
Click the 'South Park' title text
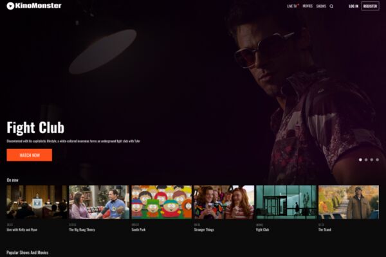pos(138,230)
